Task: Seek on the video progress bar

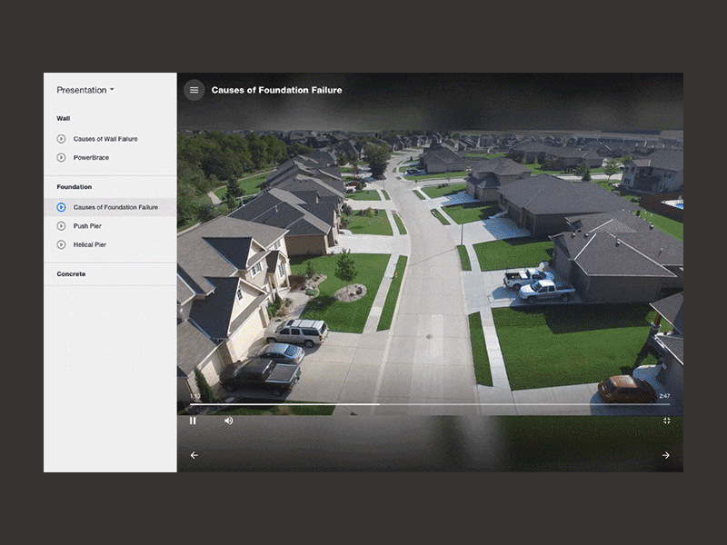Action: (x=430, y=404)
